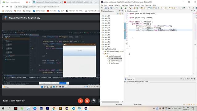Open the Eclipse Navigate menu
The image size is (197, 111).
[x=125, y=5]
